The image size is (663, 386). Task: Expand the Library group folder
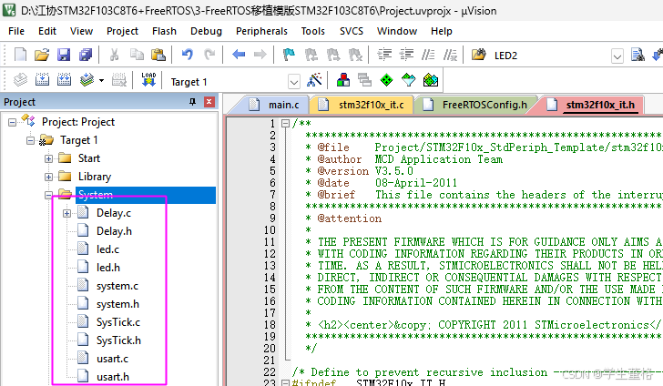click(48, 178)
